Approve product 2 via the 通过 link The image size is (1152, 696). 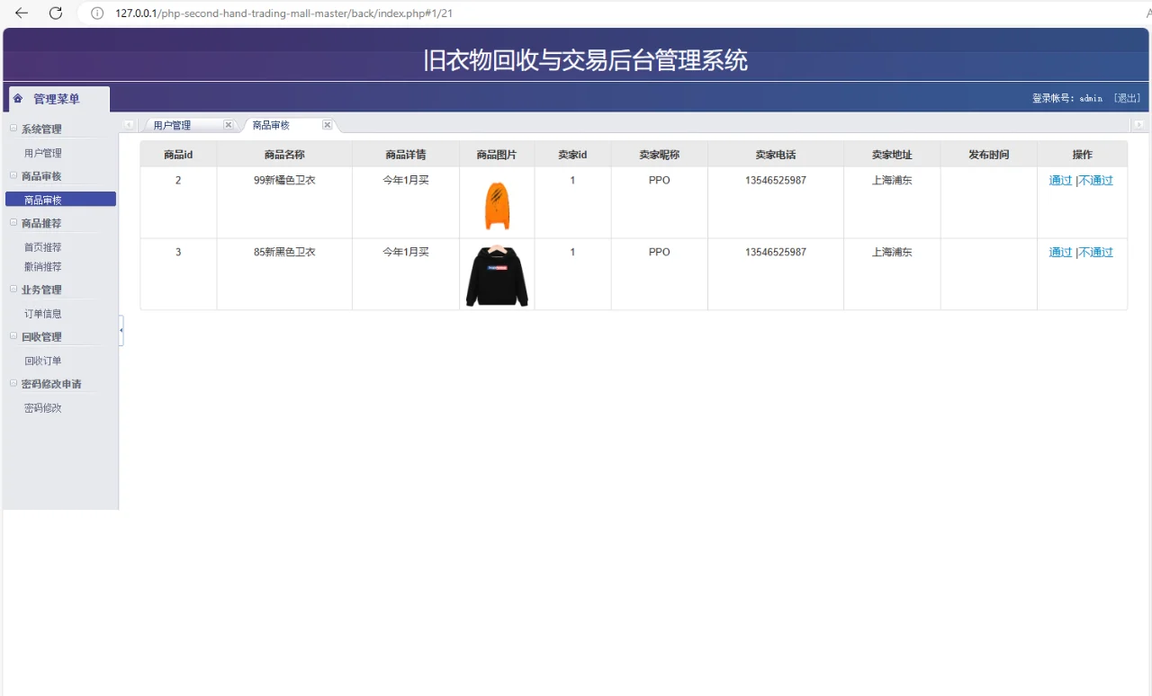click(x=1060, y=180)
